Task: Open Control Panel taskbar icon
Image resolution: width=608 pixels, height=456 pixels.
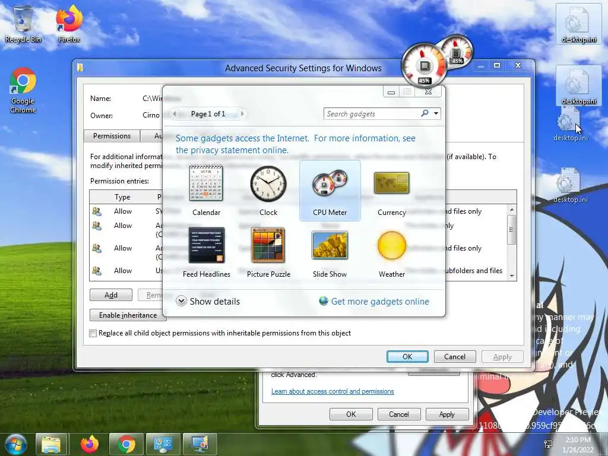Action: [163, 444]
